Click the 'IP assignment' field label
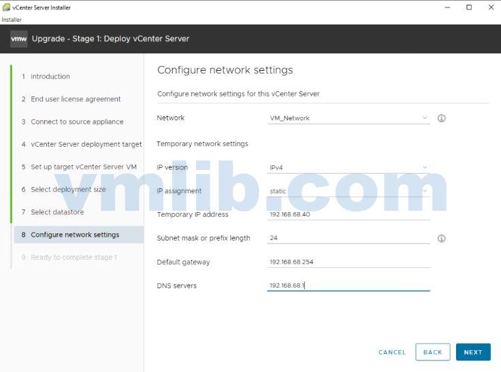This screenshot has width=501, height=372. 179,191
